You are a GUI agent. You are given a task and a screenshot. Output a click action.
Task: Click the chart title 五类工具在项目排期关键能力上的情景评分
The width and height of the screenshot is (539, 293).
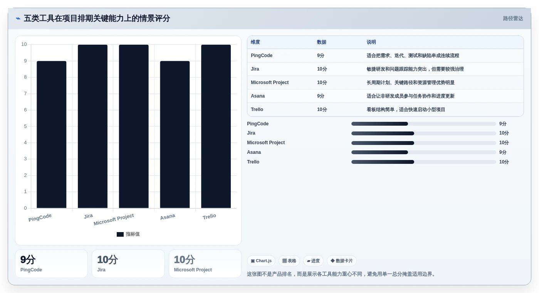point(97,19)
